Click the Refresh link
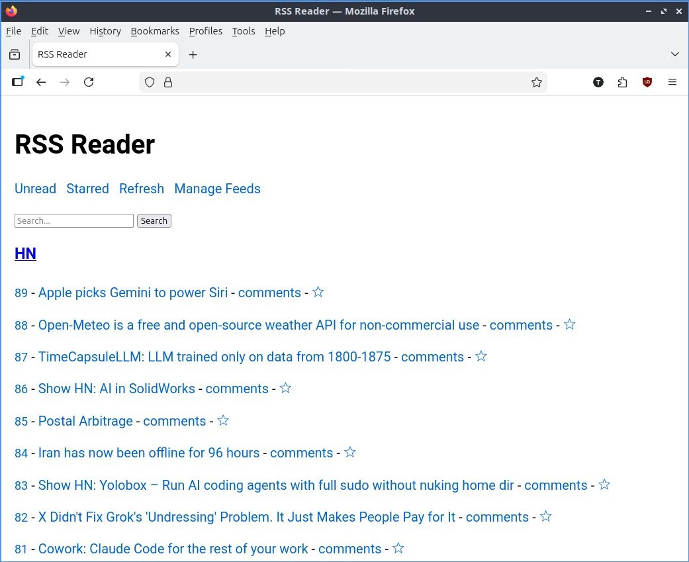 [142, 189]
